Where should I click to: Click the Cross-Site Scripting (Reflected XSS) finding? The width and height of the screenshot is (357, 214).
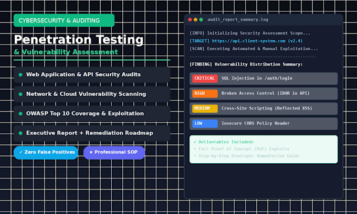267,108
